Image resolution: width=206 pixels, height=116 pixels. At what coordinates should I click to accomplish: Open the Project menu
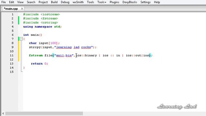43,2
